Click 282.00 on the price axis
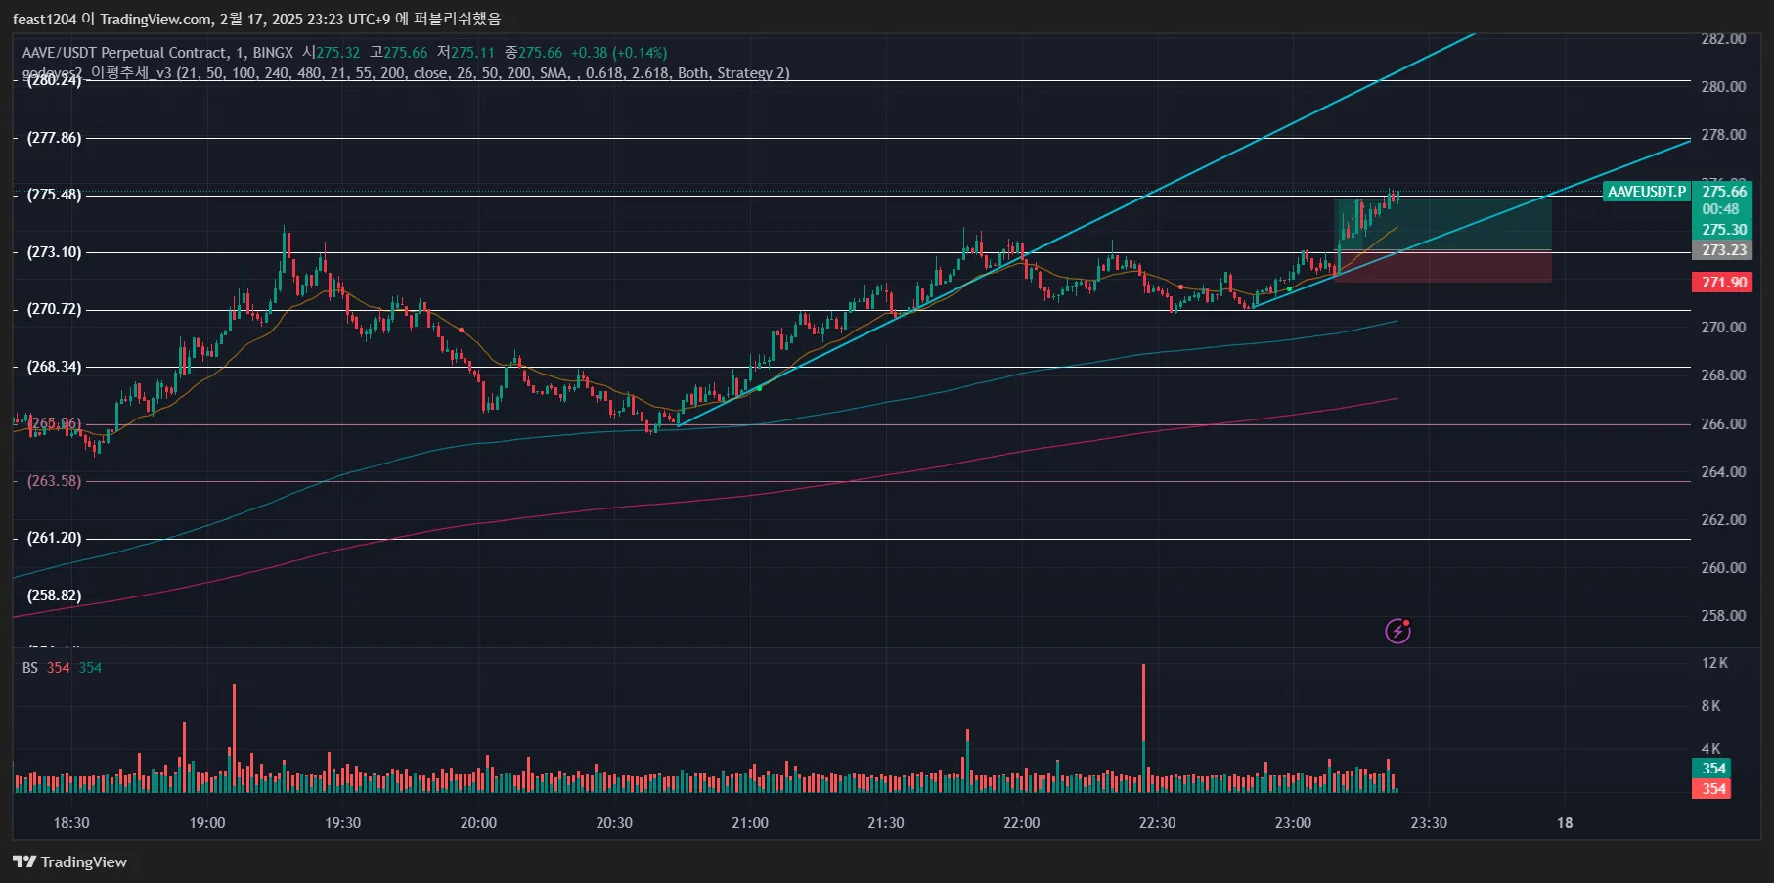Screen dimensions: 1774x883 (x=1723, y=39)
